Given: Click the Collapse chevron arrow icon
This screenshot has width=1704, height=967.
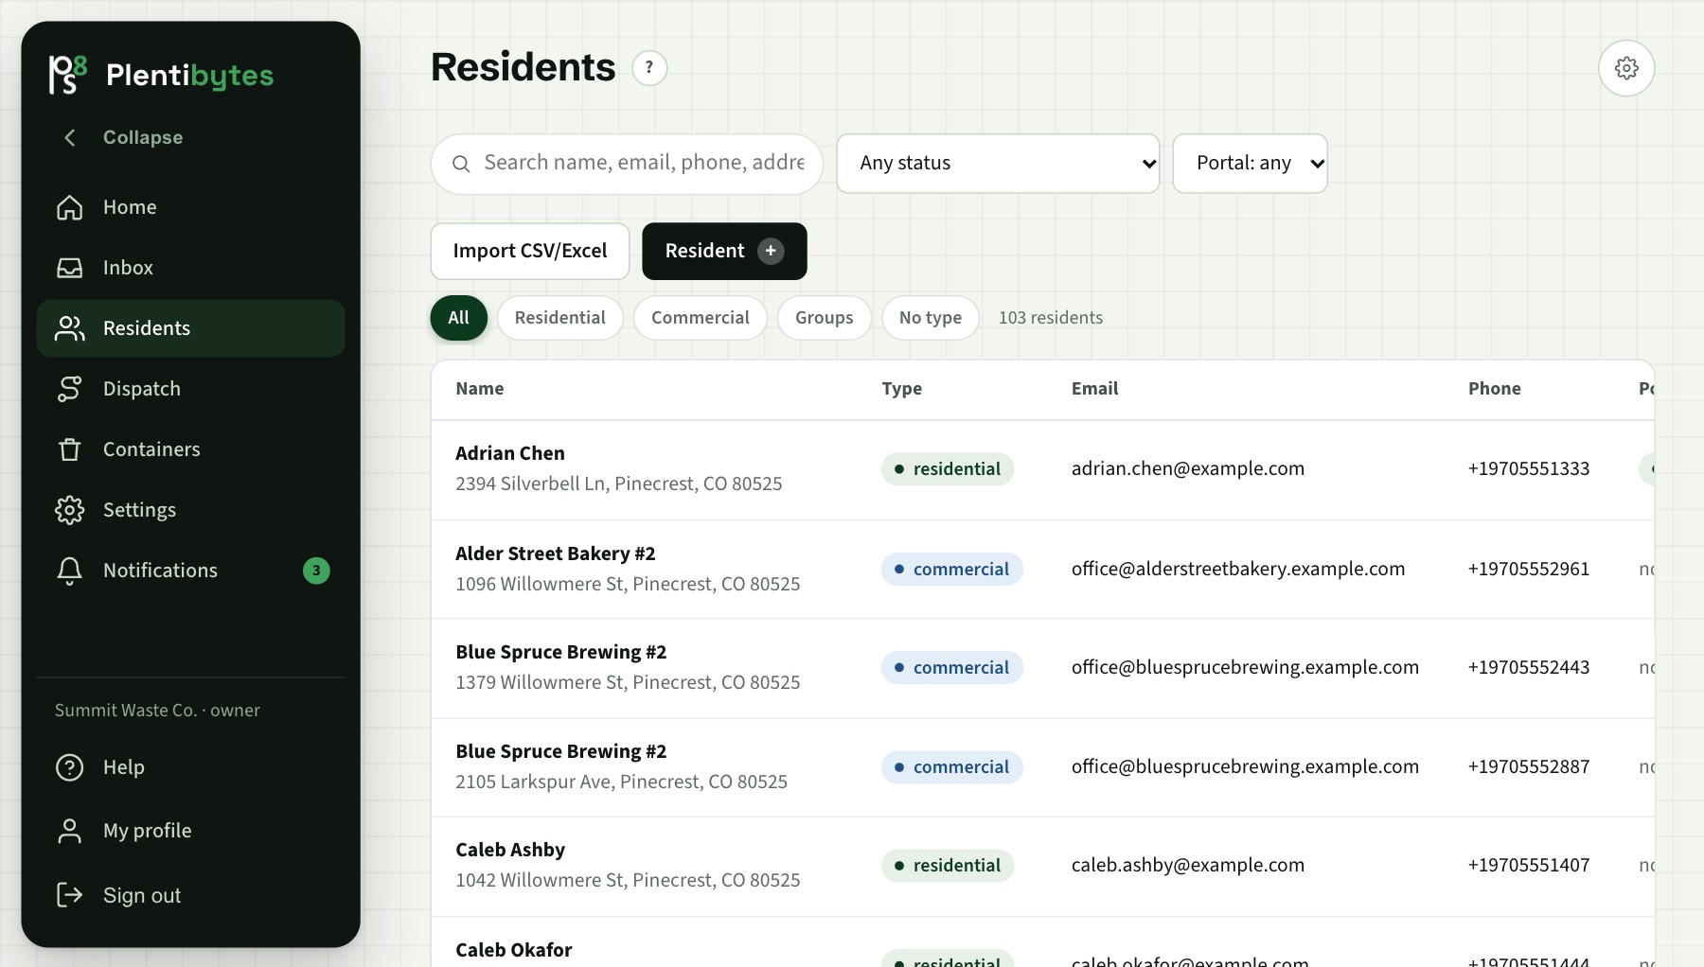Looking at the screenshot, I should (69, 138).
